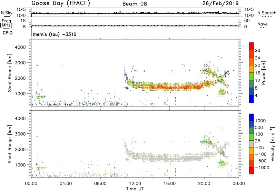
Task: Click the 'Nave' legend label
Action: (263, 24)
